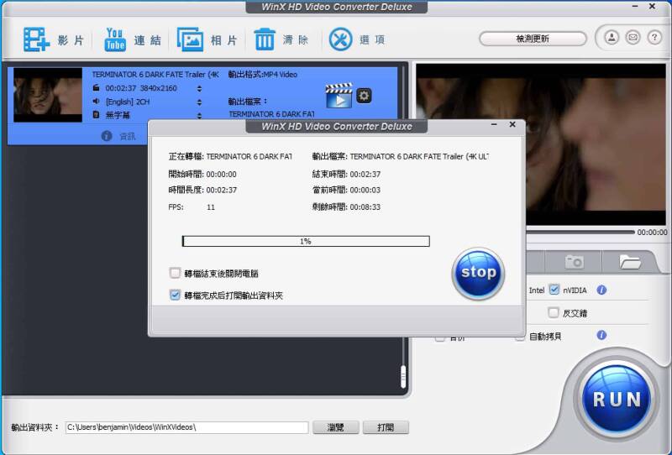
Task: Uncheck 轉檔完成后打開輸出資料夾 checkbox
Action: pyautogui.click(x=175, y=295)
